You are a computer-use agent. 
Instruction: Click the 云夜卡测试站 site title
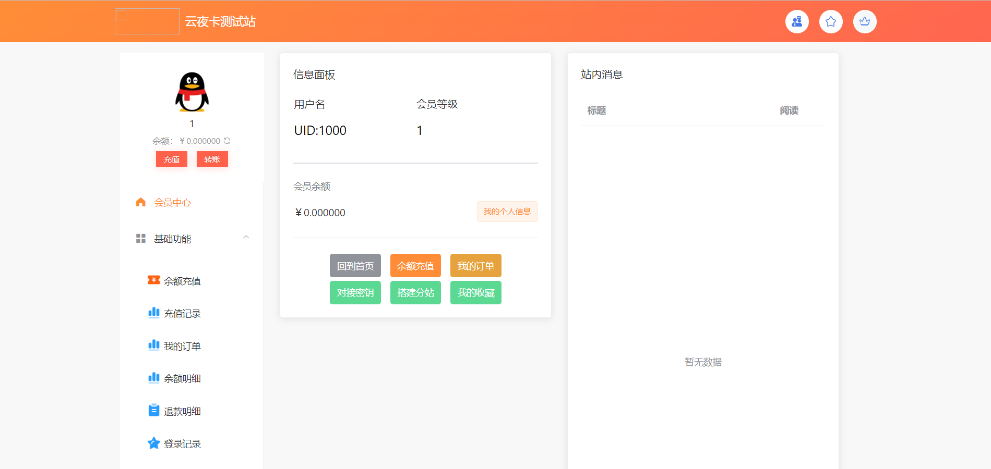(x=220, y=22)
